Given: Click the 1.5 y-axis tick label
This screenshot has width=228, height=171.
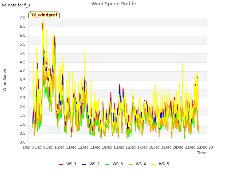Looking at the screenshot, I should [22, 115].
